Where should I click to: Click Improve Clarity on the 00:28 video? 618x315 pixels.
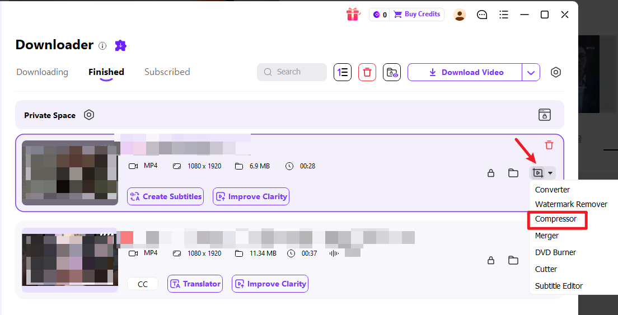[251, 196]
